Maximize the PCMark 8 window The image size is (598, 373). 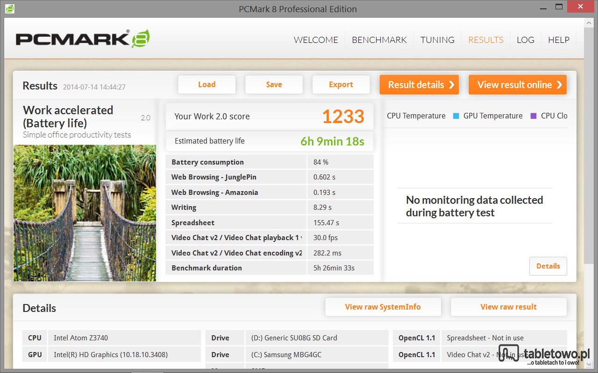559,7
